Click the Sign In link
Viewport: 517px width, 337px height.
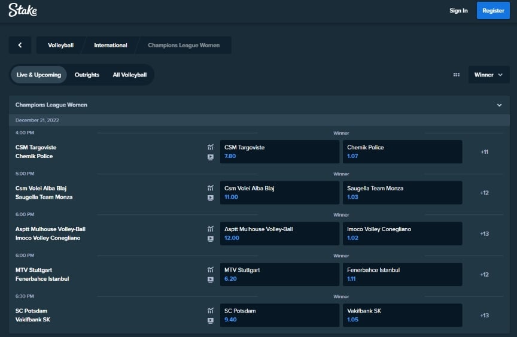point(458,10)
